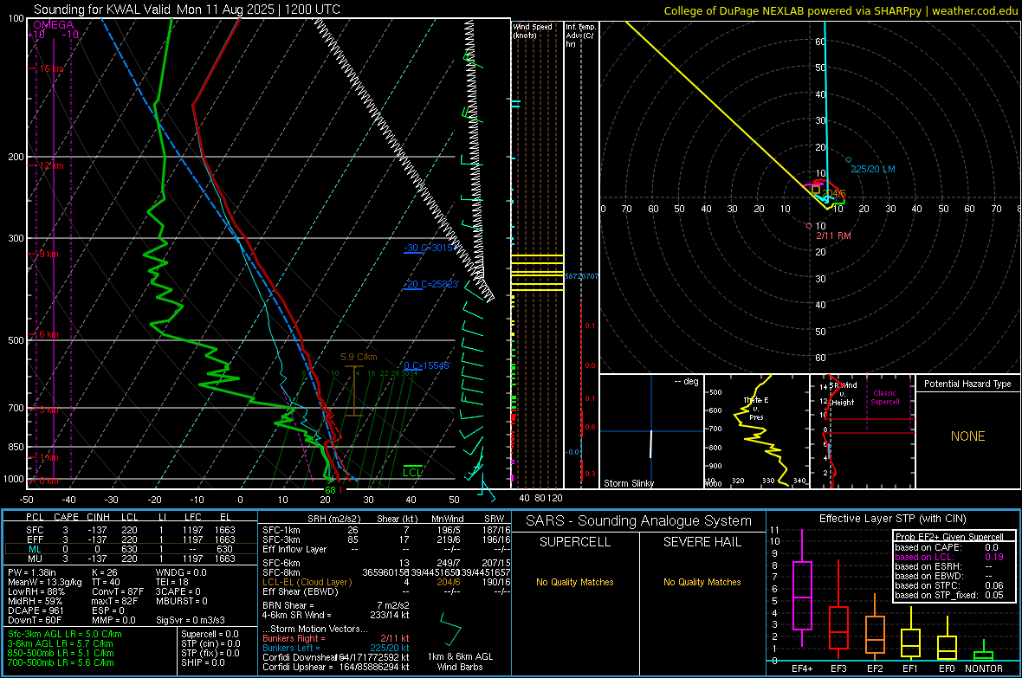Image resolution: width=1022 pixels, height=678 pixels.
Task: Click the blue Bunkers Left = label
Action: [291, 648]
